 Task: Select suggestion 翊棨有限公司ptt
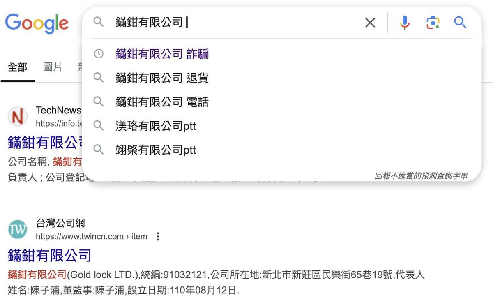pos(156,150)
